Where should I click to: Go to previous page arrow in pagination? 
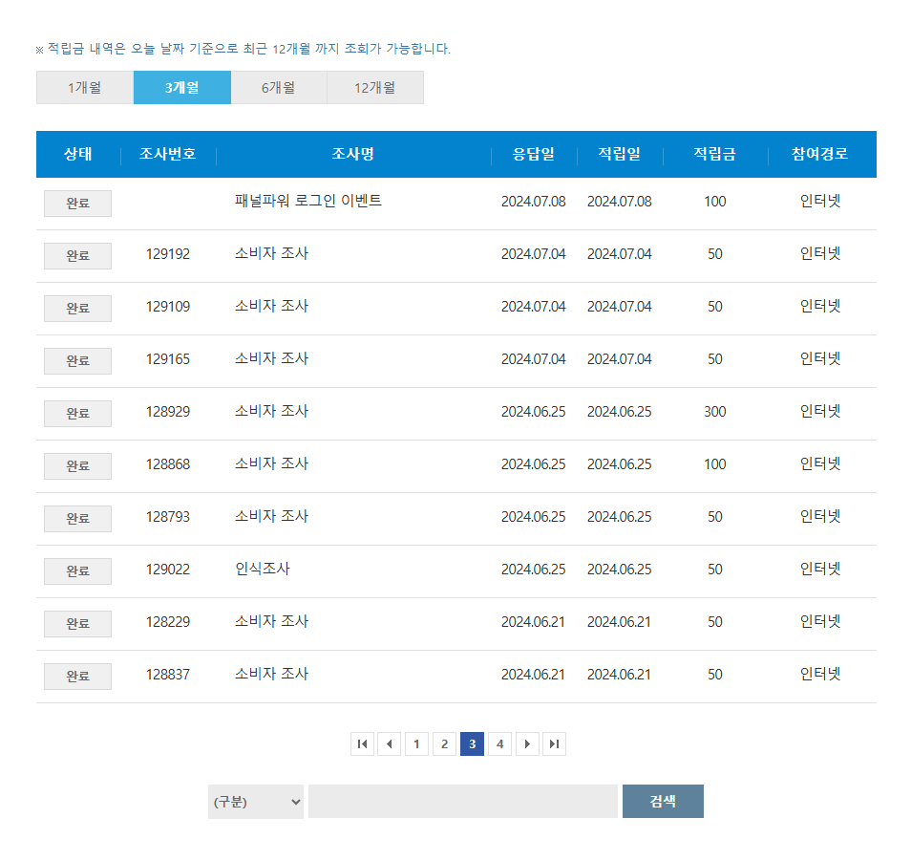[x=390, y=743]
